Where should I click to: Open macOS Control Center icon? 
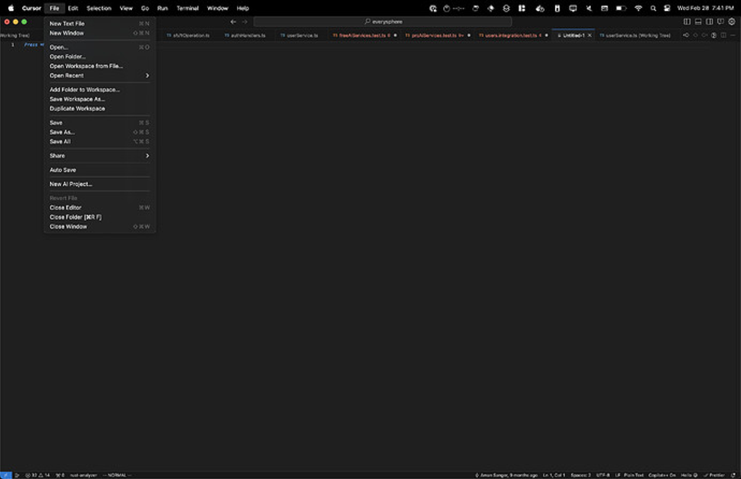point(667,8)
